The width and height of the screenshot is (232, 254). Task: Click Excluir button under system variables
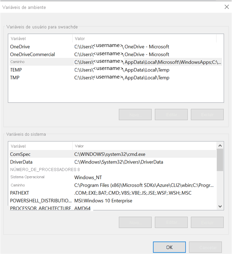point(207,222)
